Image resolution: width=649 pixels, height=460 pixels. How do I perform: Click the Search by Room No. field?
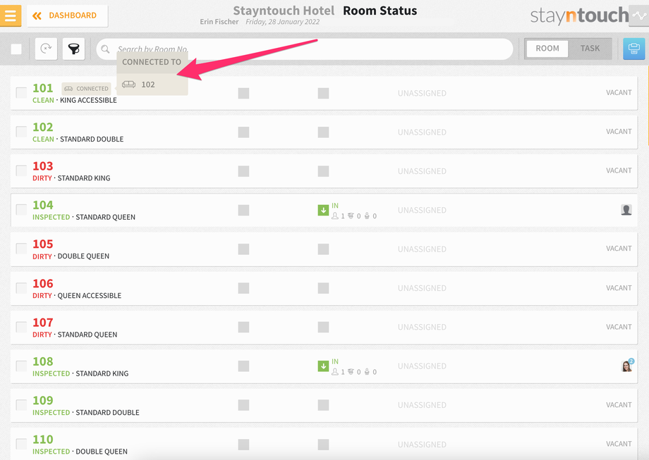[x=305, y=49]
